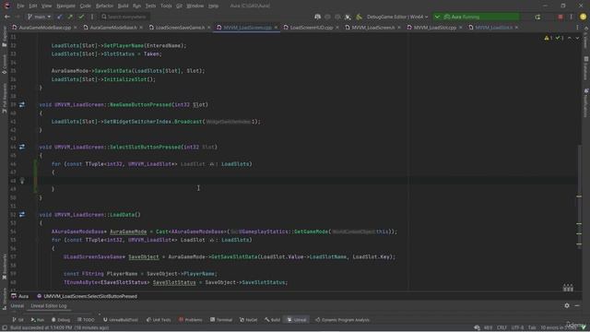Open the Git tool window
The width and height of the screenshot is (590, 332).
[x=18, y=320]
